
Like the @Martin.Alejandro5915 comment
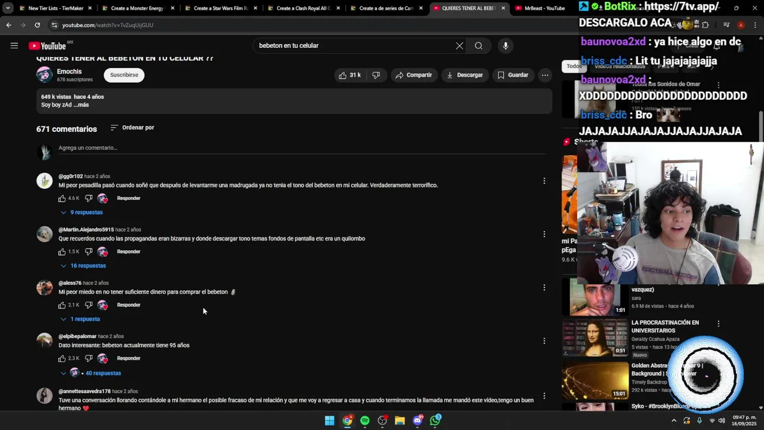pos(62,251)
